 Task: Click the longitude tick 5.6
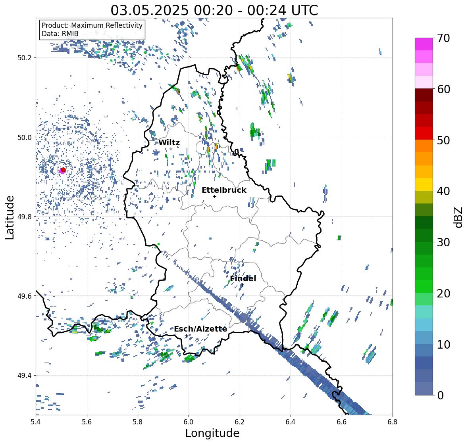(87, 422)
